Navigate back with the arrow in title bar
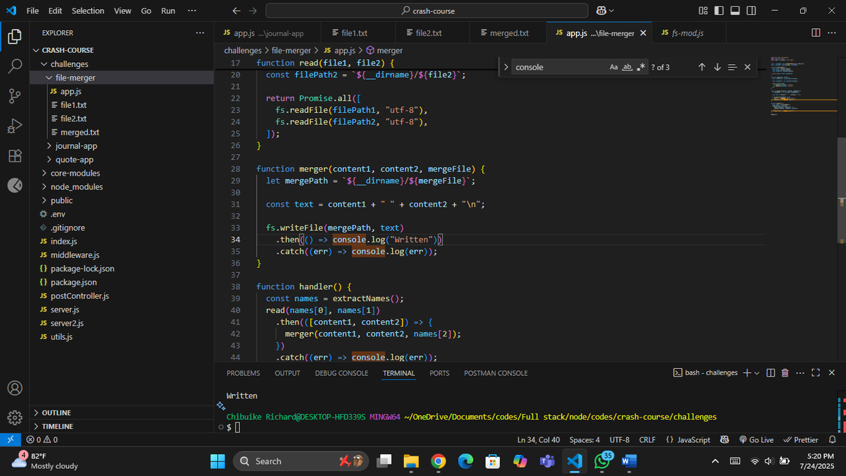The height and width of the screenshot is (476, 846). click(x=236, y=11)
